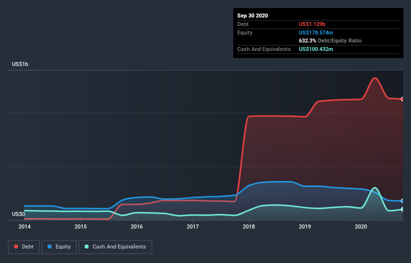The width and height of the screenshot is (411, 263).
Task: Click the 2014 axis label
Action: pos(25,226)
